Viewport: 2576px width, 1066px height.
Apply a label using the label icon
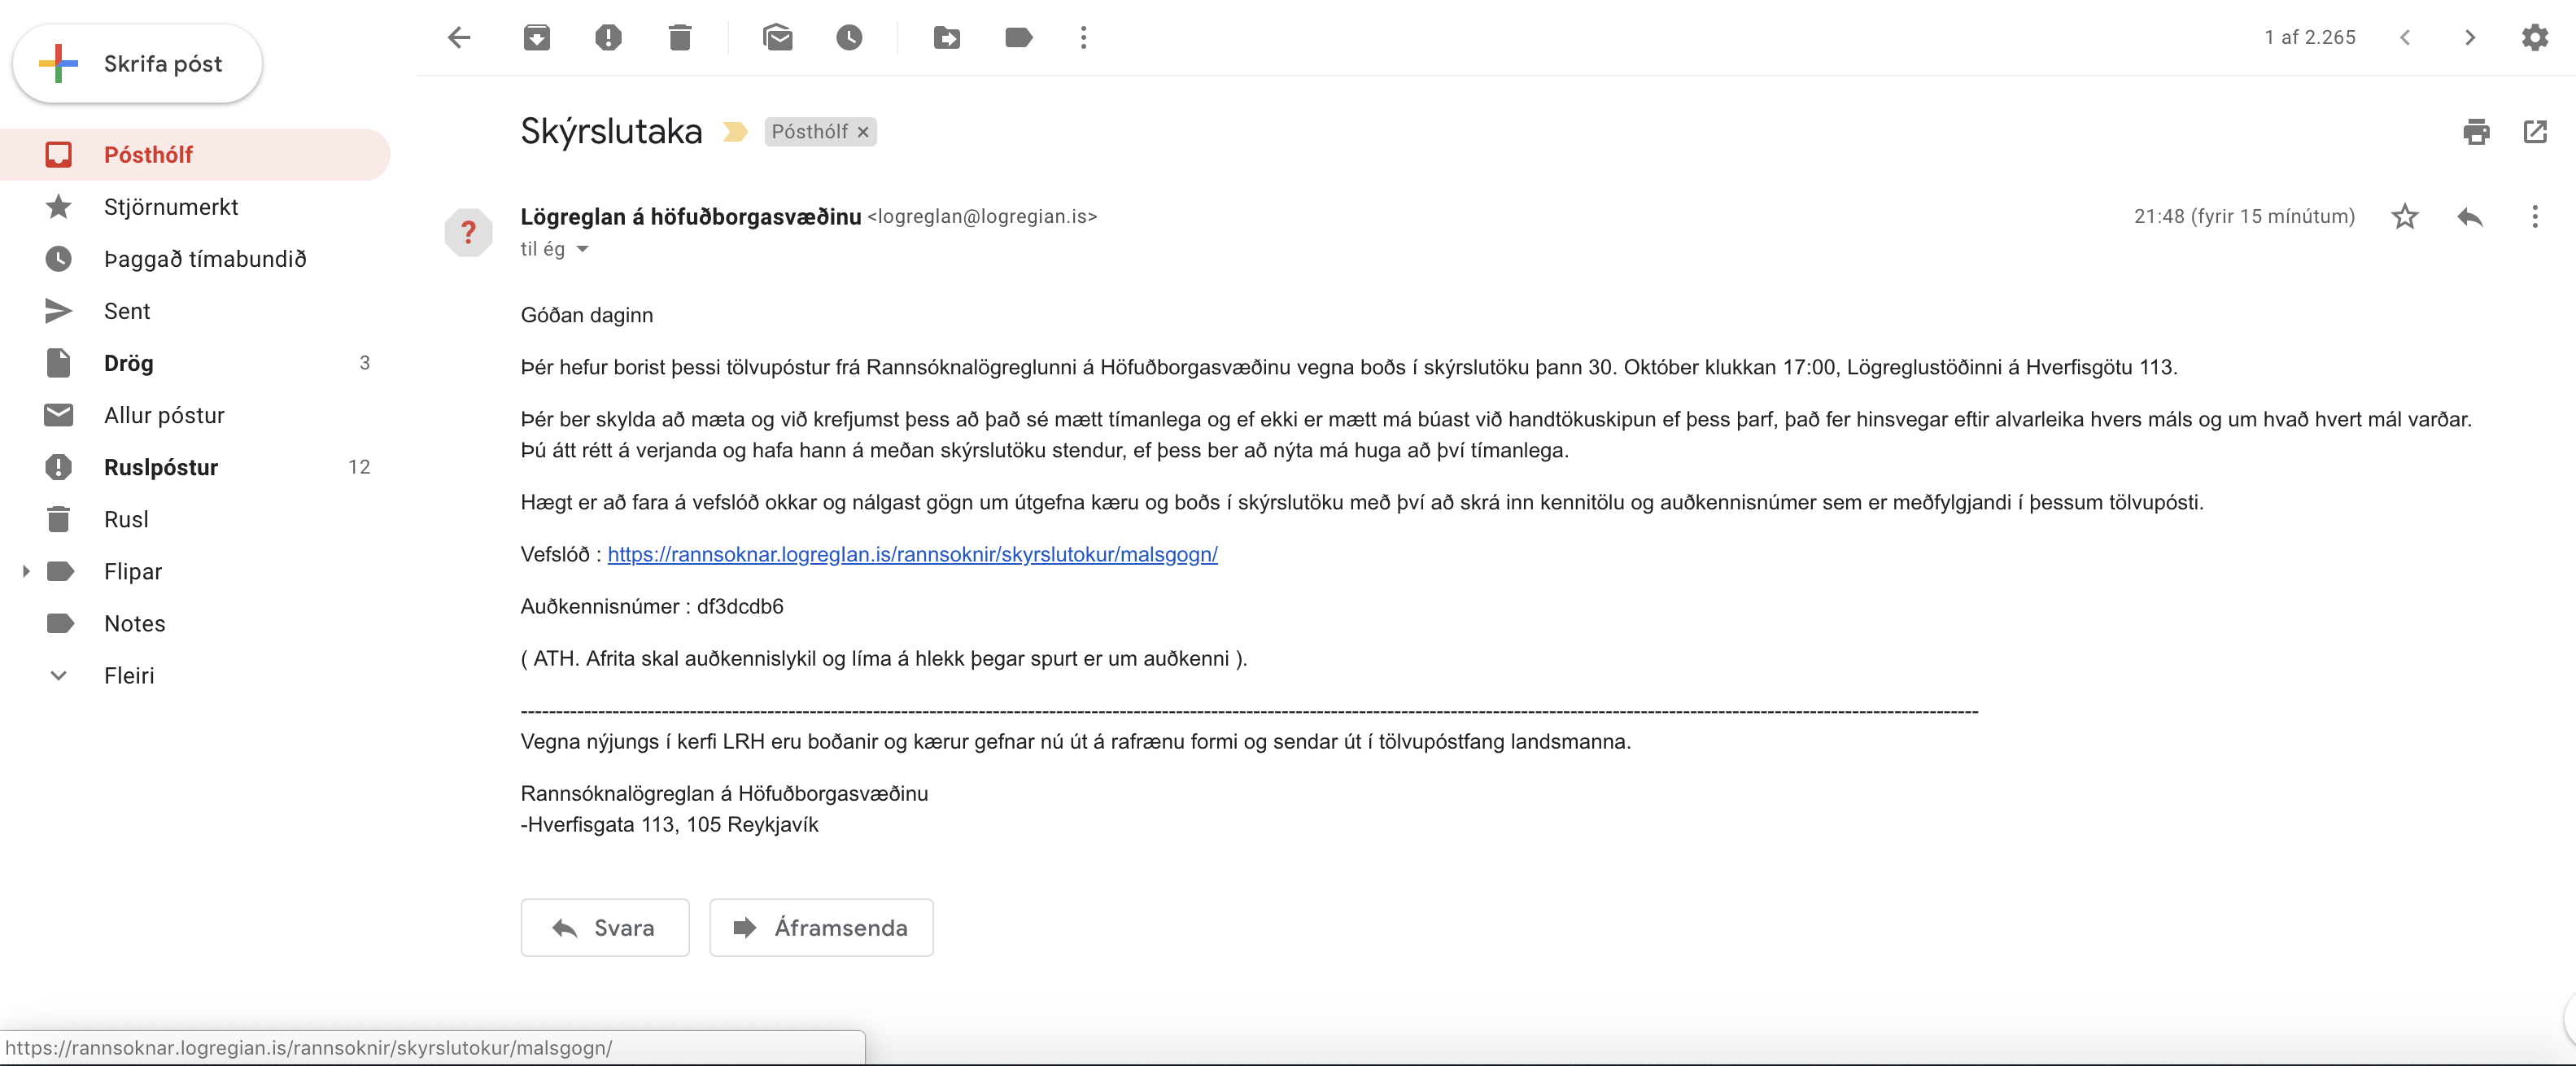point(1017,37)
